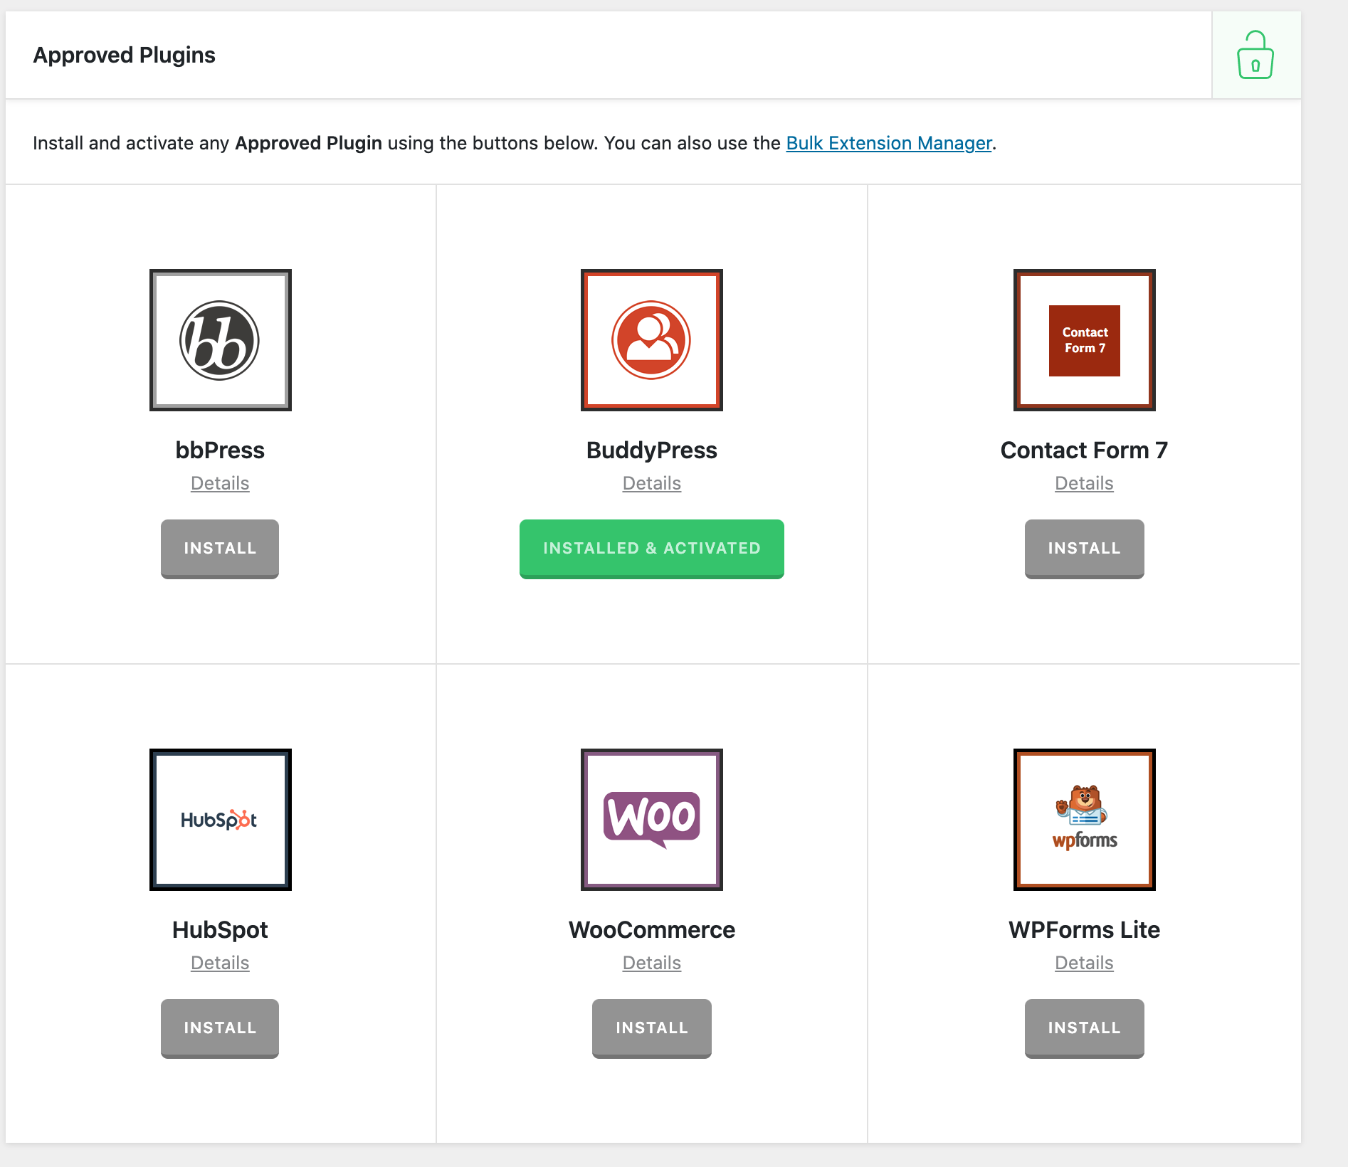Install the HubSpot plugin
This screenshot has width=1348, height=1167.
pyautogui.click(x=220, y=1028)
